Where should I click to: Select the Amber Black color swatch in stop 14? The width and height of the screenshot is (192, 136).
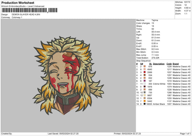tap(145, 104)
